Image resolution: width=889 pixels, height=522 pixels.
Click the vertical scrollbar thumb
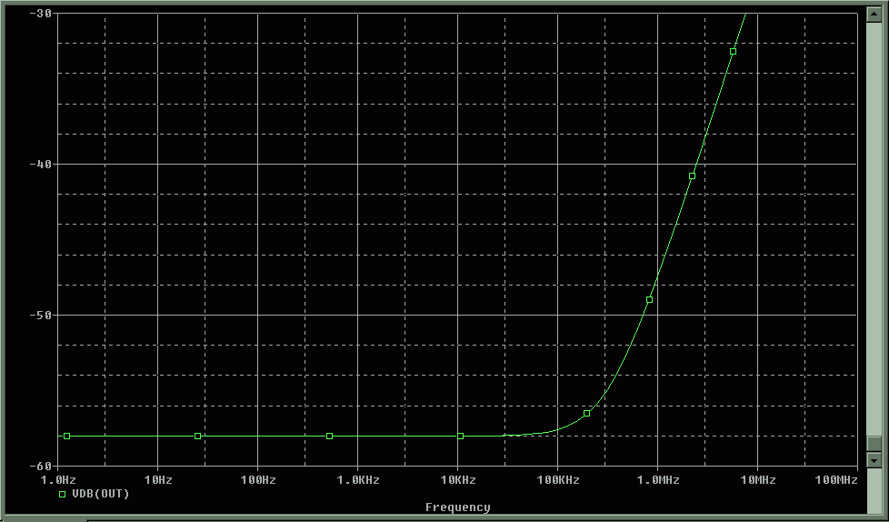[x=874, y=443]
